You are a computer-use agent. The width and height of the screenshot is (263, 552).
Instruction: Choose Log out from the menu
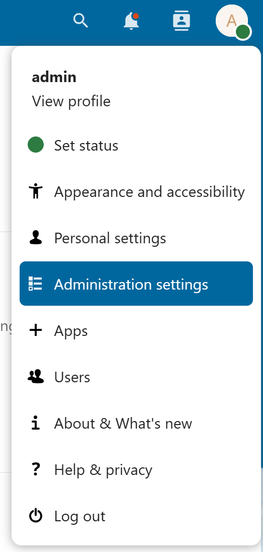tap(136, 516)
